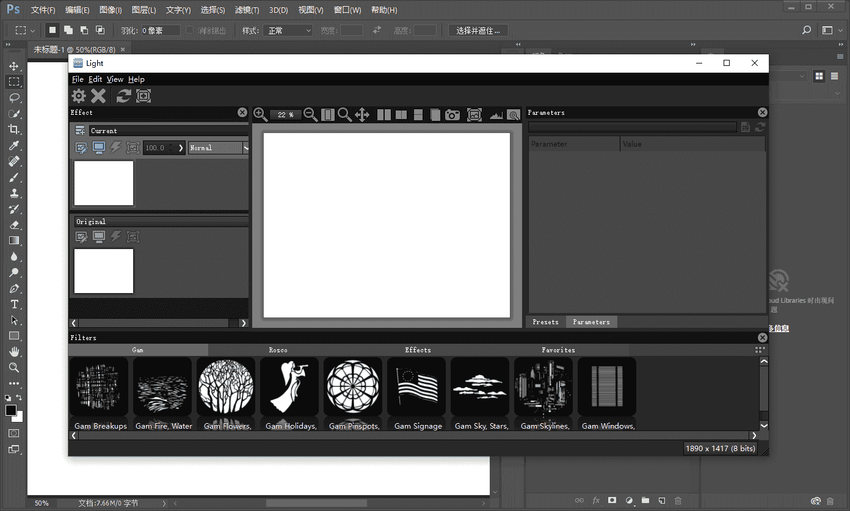Click the zoom in magnifier in the viewer toolbar
Image resolution: width=850 pixels, height=511 pixels.
tap(260, 114)
